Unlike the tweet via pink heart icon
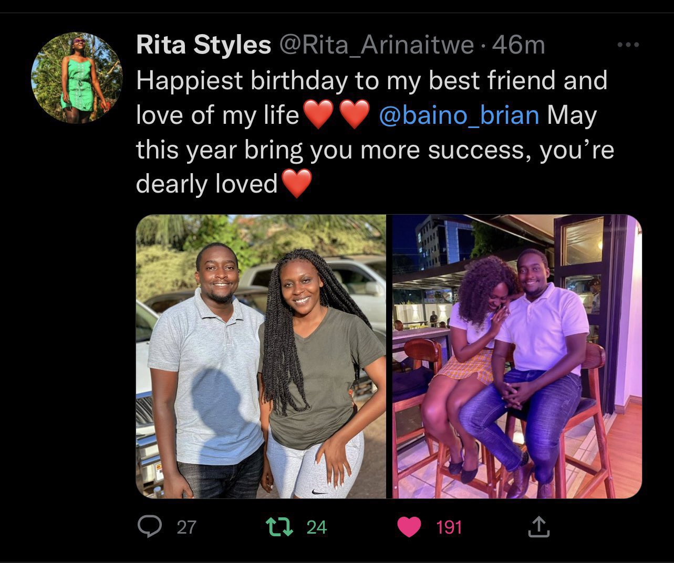This screenshot has height=563, width=674. (x=409, y=527)
